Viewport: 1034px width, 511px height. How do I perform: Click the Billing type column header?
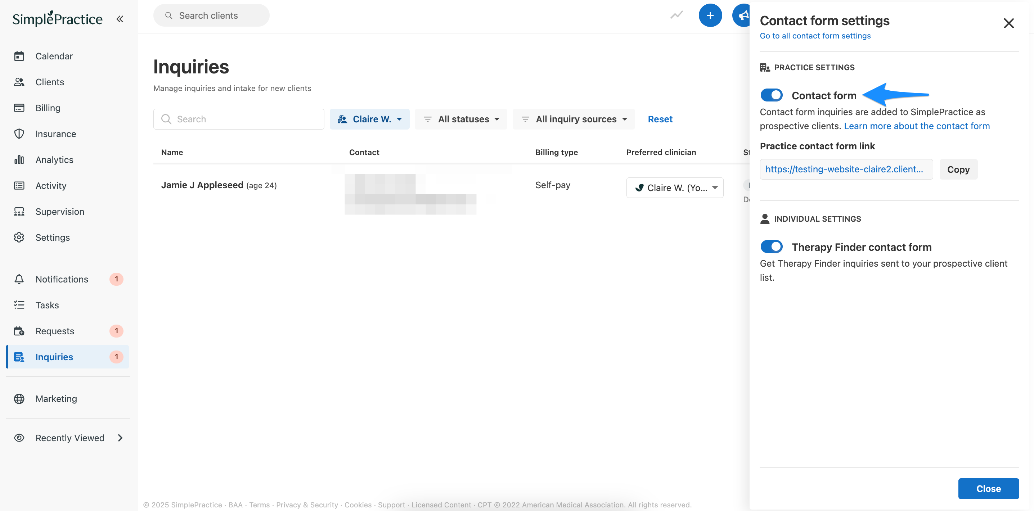556,152
